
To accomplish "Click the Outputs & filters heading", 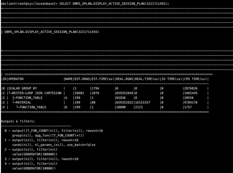I will 18,121.
